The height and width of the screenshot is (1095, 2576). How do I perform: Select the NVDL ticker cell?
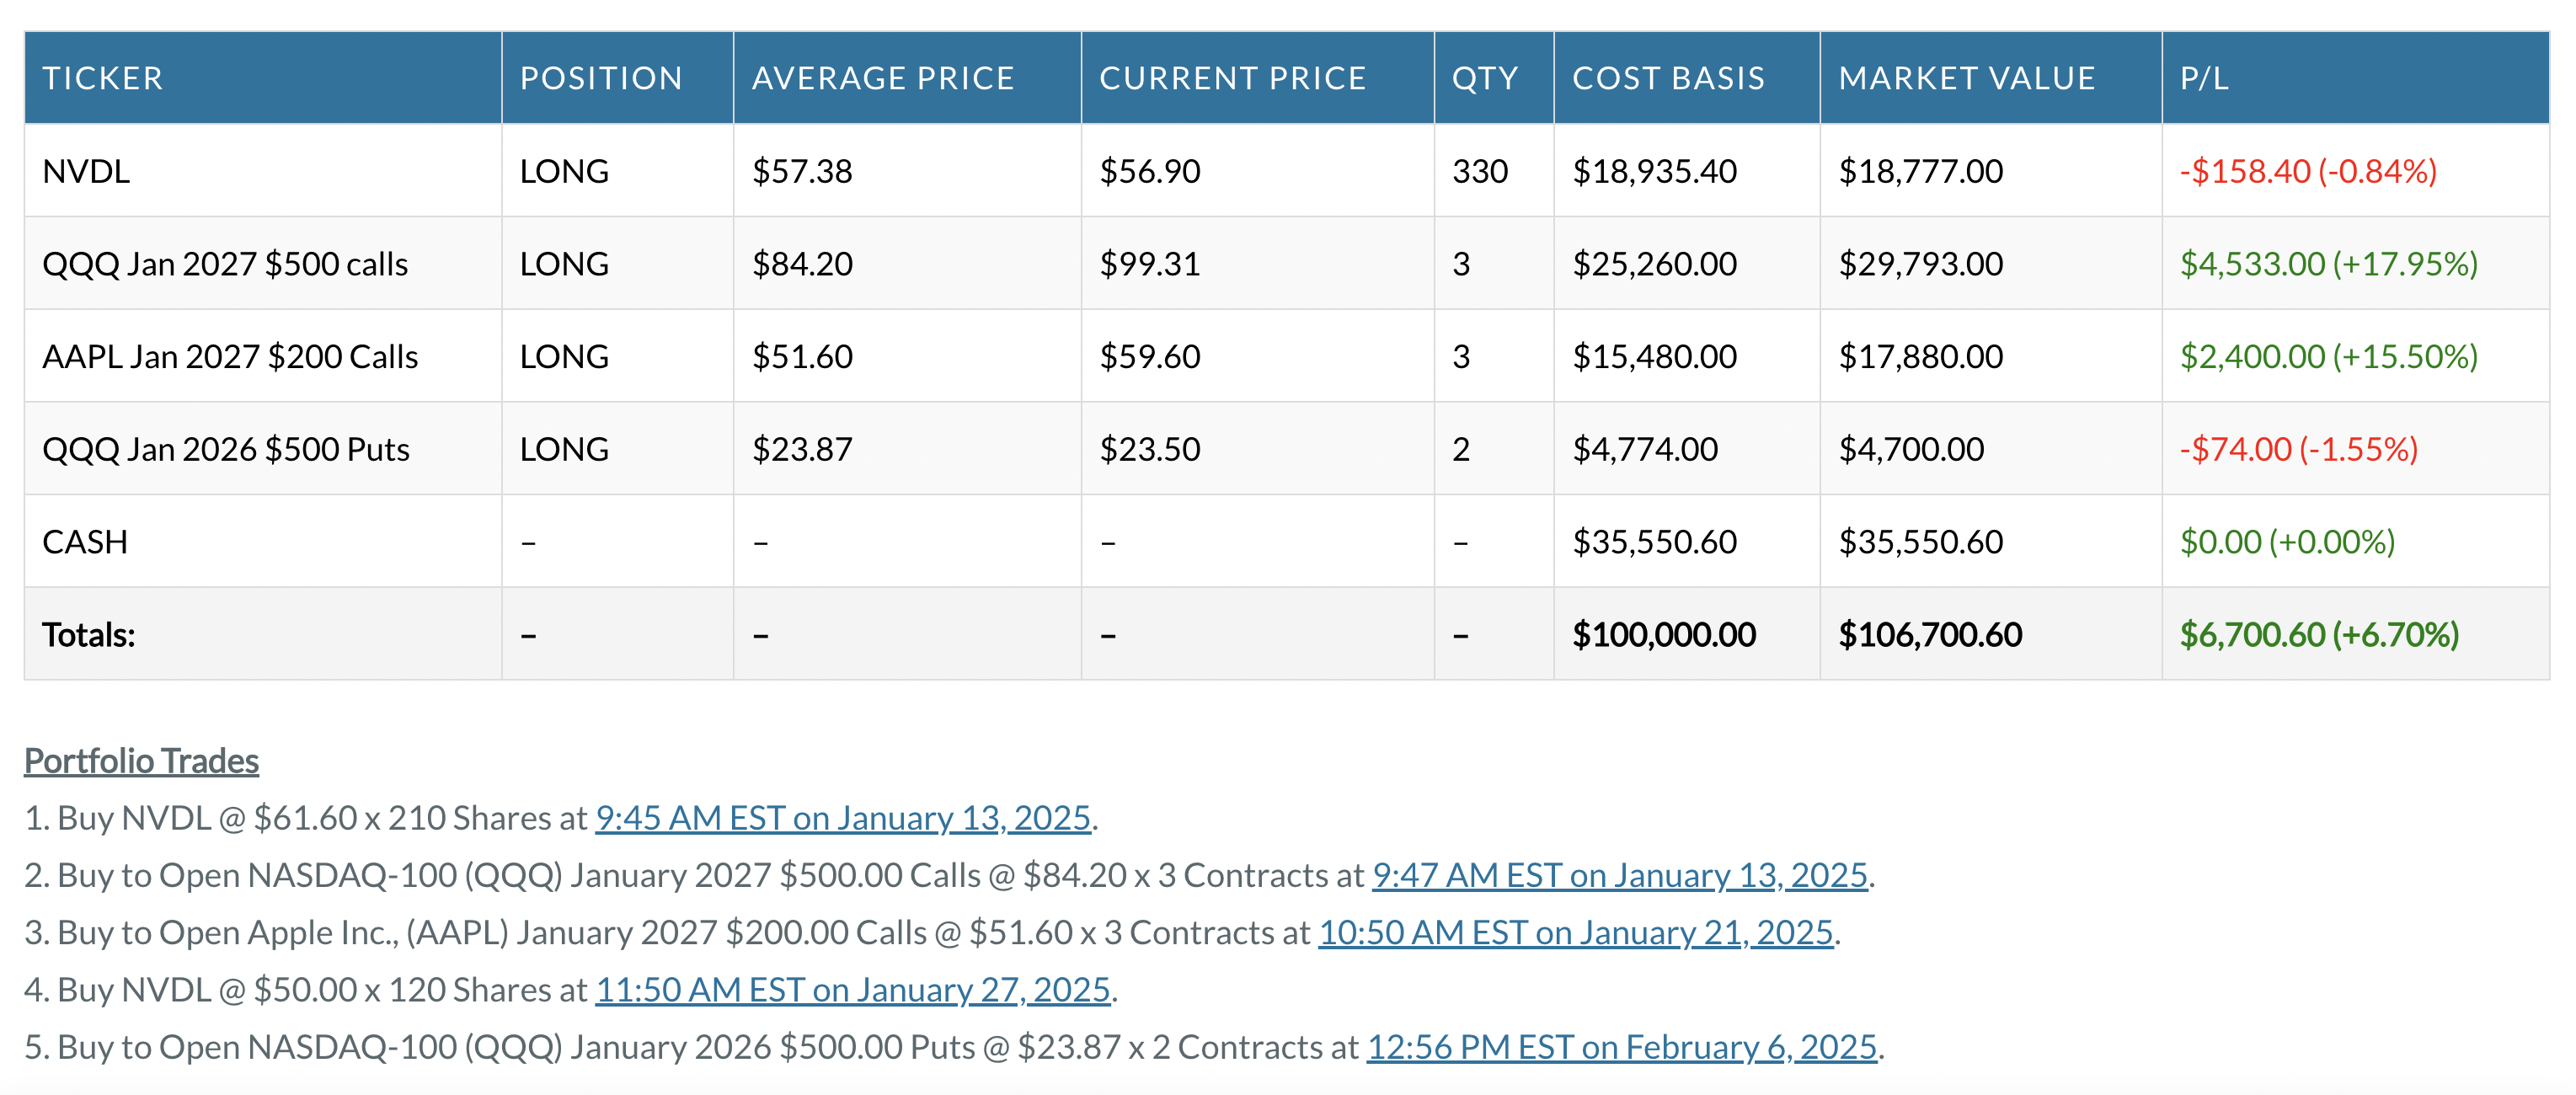coord(86,171)
